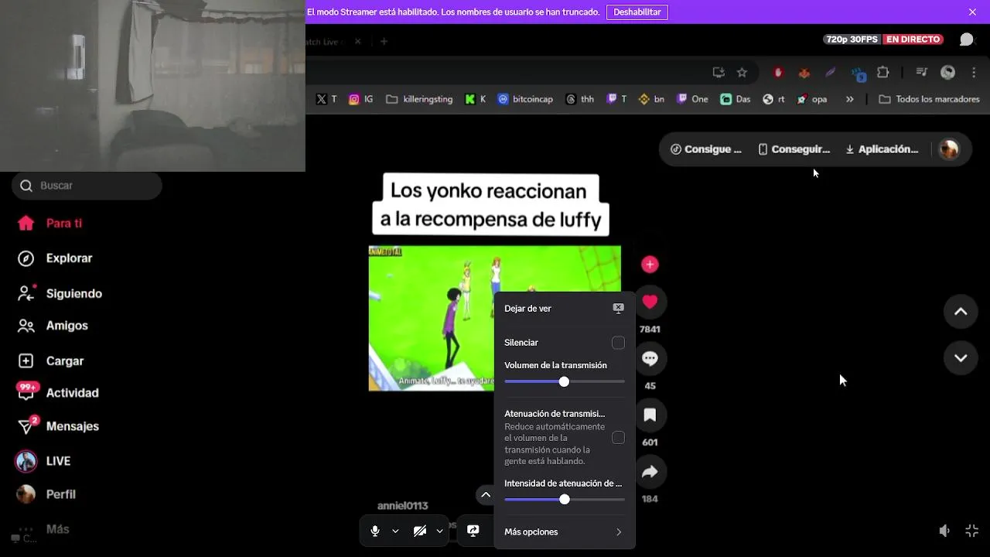Viewport: 990px width, 557px height.
Task: Open the purple feather extension
Action: click(831, 73)
